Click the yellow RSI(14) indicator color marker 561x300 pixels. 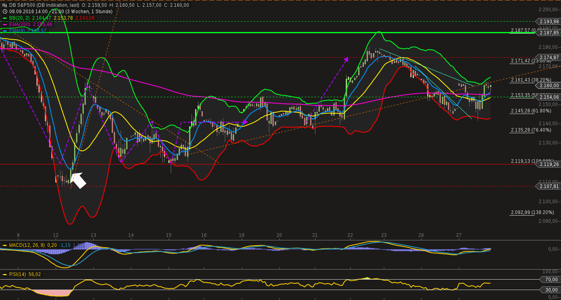click(5, 274)
